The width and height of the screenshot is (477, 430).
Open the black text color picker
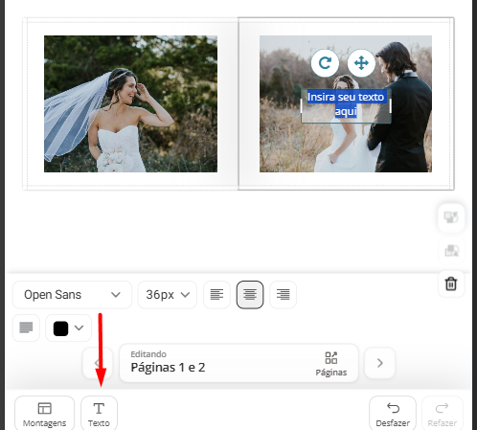(69, 328)
